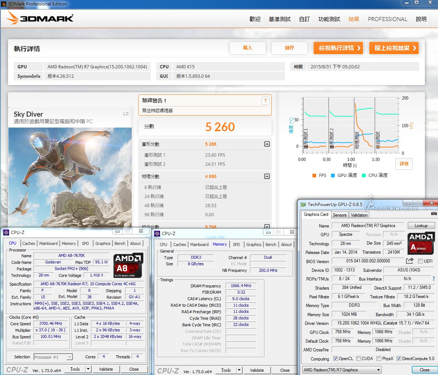Image resolution: width=438 pixels, height=375 pixels.
Task: Click the Close button in GPU-Z
Action: [x=425, y=370]
